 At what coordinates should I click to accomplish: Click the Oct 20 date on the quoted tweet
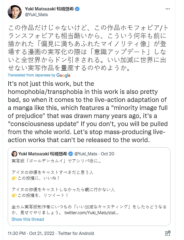click(108, 154)
